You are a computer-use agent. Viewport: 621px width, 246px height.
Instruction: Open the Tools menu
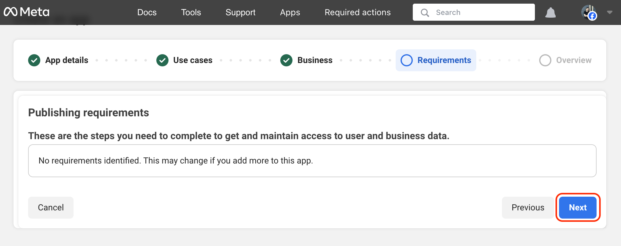pos(191,12)
